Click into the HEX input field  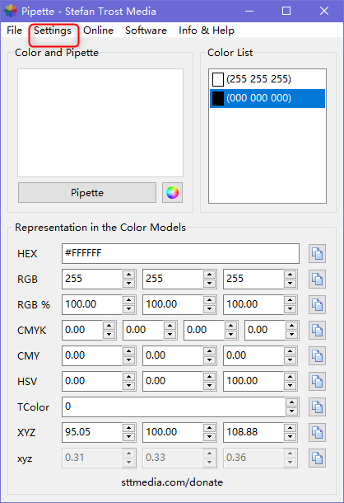tap(181, 253)
